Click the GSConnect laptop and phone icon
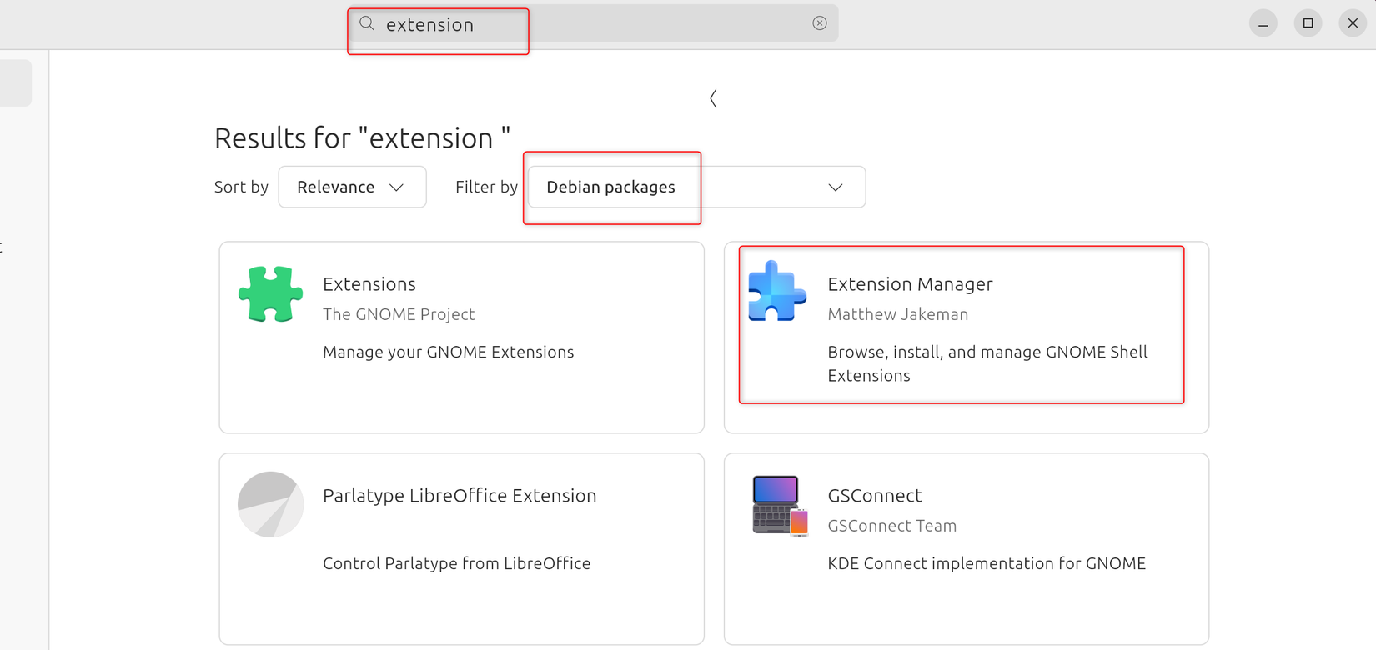 point(780,505)
